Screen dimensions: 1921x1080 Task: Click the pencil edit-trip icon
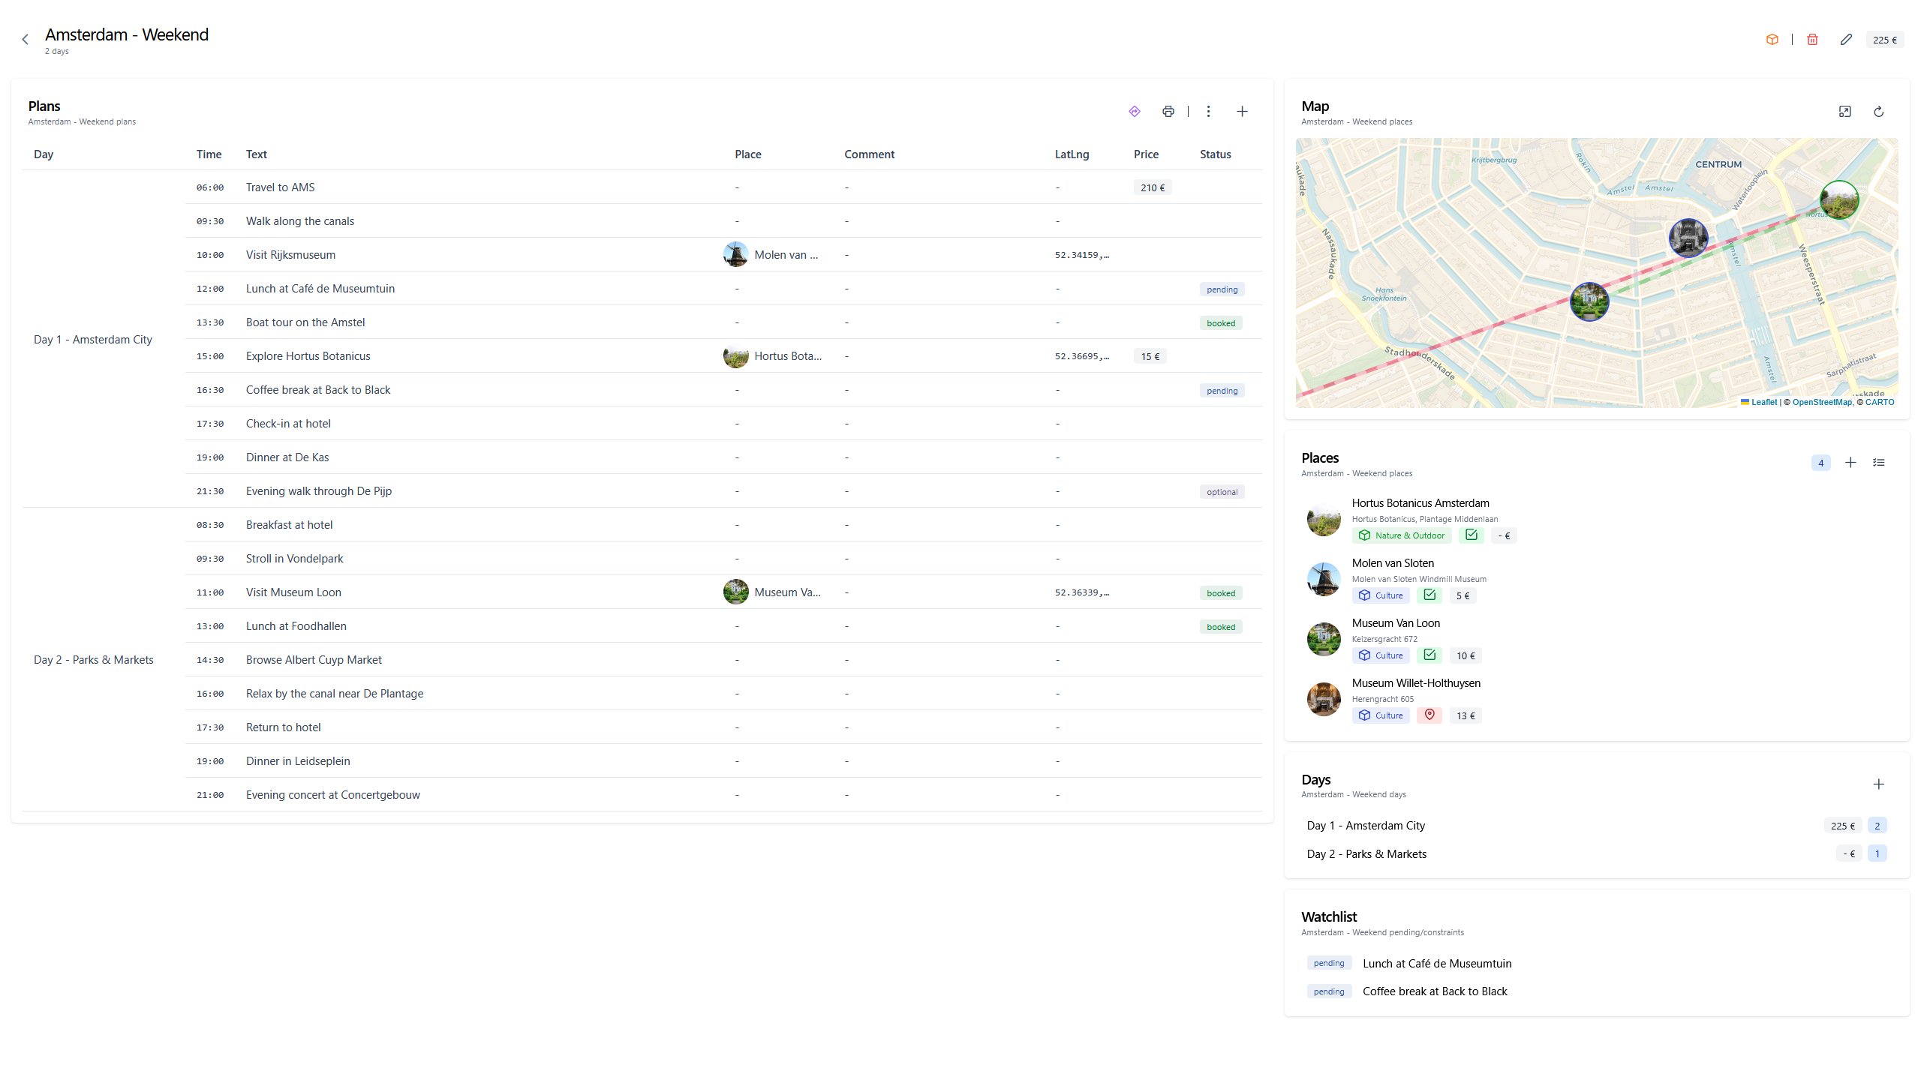point(1846,40)
